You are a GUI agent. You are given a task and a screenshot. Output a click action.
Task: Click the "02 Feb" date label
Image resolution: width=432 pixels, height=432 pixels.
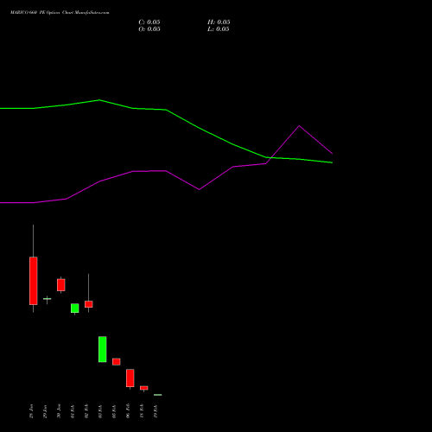click(x=86, y=411)
